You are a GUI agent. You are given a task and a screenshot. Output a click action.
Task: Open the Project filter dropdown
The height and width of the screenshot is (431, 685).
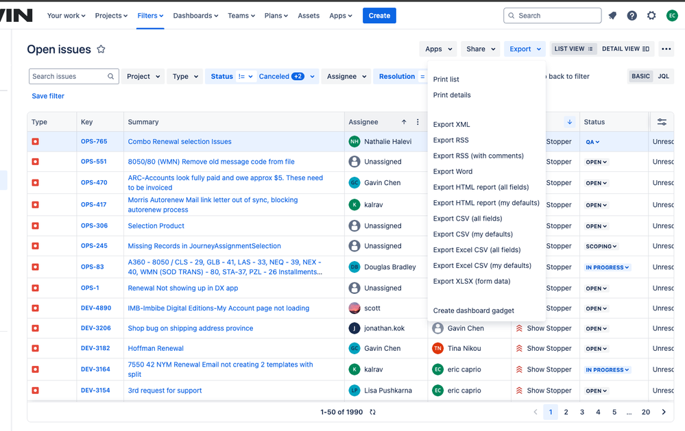tap(143, 77)
